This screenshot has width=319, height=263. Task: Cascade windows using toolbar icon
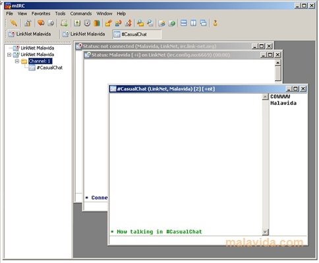pos(204,23)
